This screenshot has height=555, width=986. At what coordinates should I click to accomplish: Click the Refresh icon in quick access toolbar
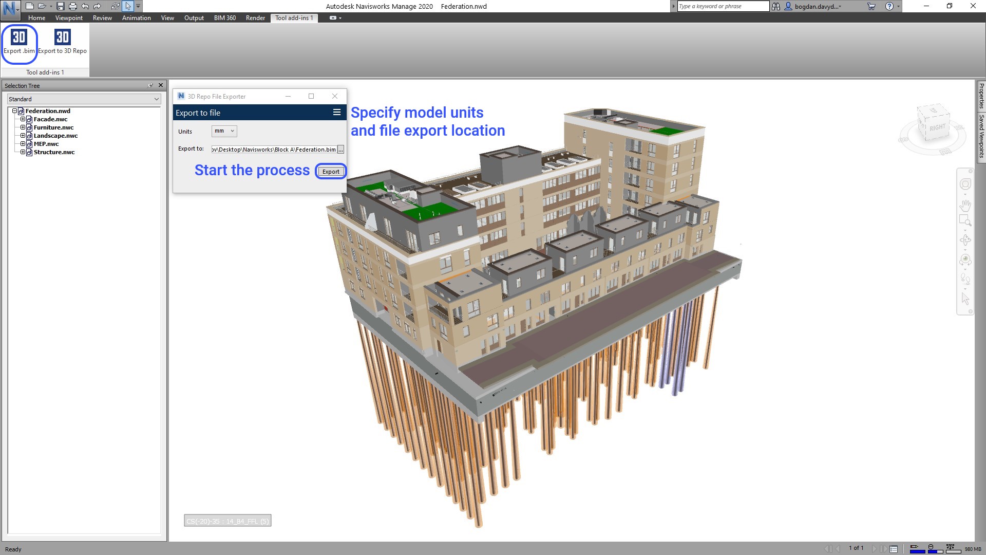(x=115, y=6)
